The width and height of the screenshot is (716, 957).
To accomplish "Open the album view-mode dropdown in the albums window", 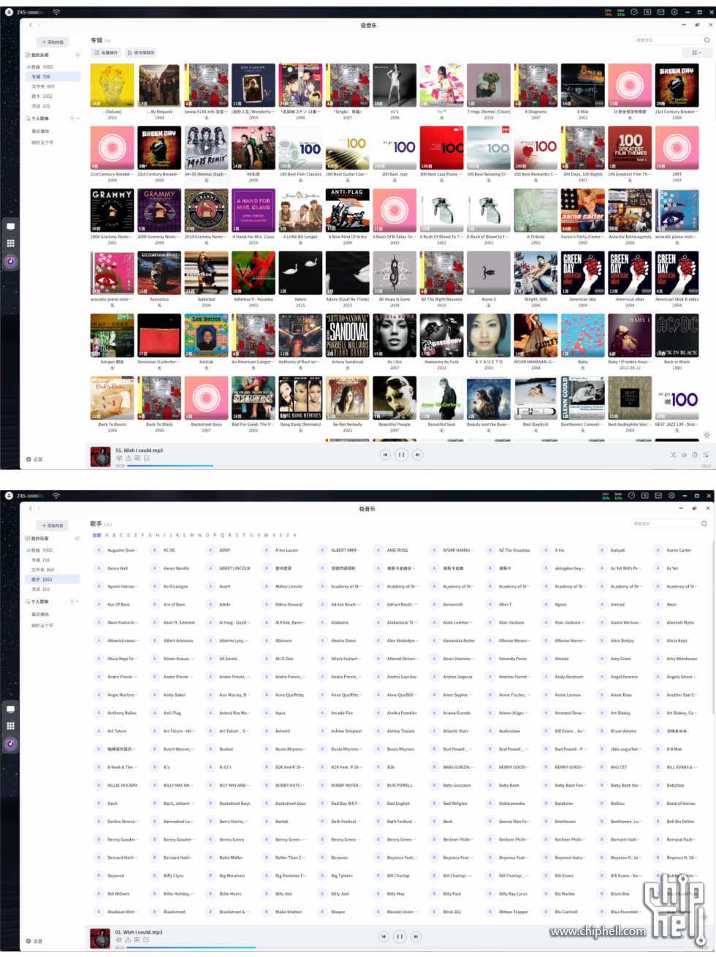I will tap(696, 53).
